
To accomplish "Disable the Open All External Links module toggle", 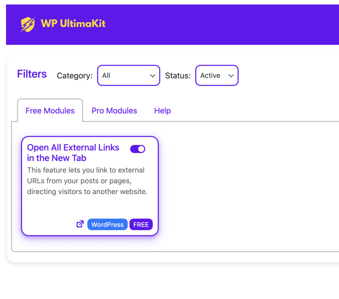I will [137, 149].
